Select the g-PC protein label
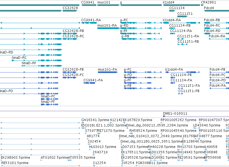Image resolution: width=229 pixels, height=167 pixels. click(128, 70)
